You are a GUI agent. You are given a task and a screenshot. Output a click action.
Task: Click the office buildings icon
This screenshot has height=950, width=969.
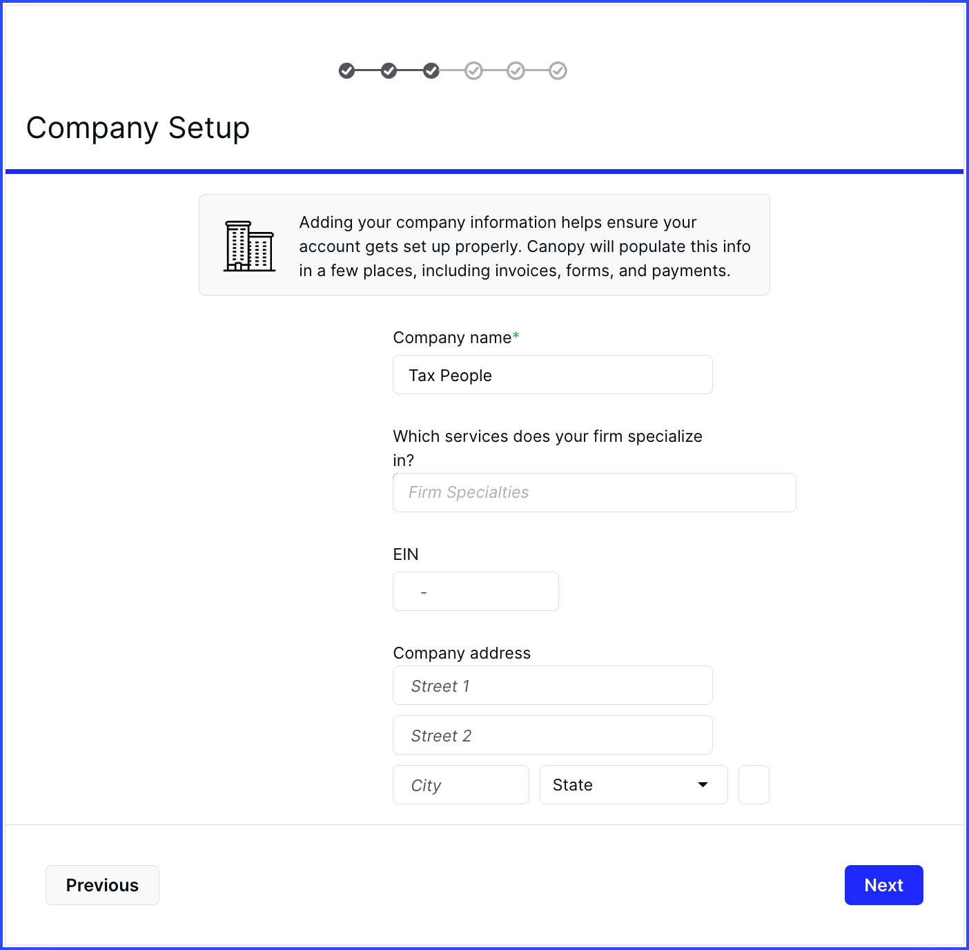coord(249,246)
